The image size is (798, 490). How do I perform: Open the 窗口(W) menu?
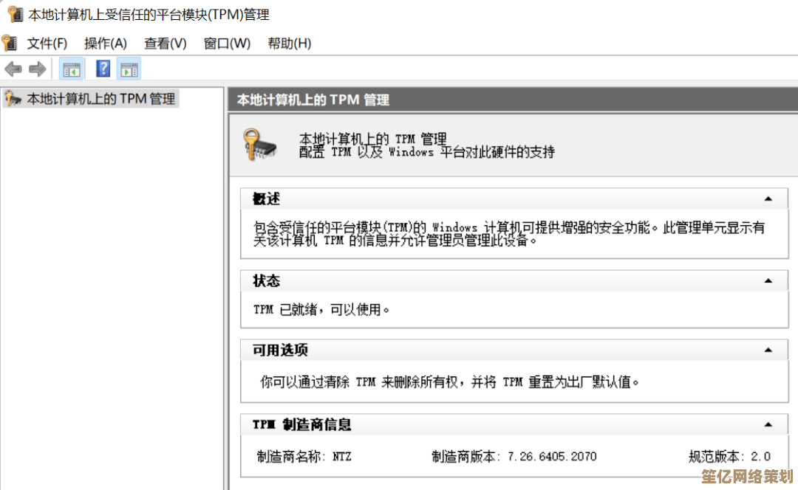coord(227,44)
